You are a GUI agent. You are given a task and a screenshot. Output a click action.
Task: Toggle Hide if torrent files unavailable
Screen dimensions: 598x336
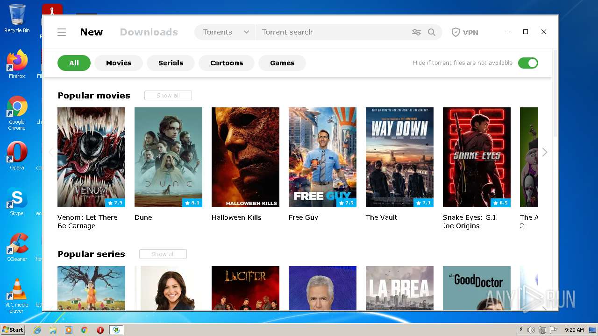[528, 63]
